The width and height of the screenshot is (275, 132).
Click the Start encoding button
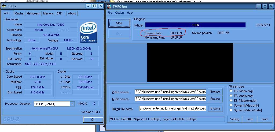click(119, 23)
